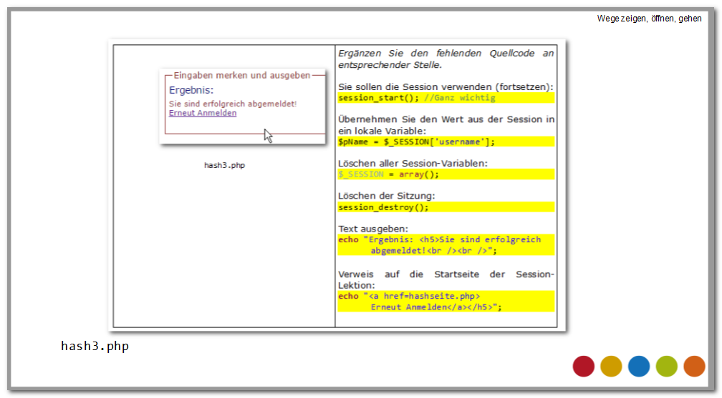This screenshot has width=722, height=398.
Task: Click the blue circle
Action: pyautogui.click(x=639, y=367)
